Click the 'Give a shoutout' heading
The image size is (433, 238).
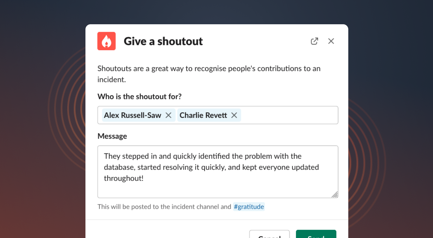tap(163, 41)
